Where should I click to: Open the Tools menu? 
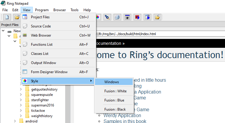74,10
